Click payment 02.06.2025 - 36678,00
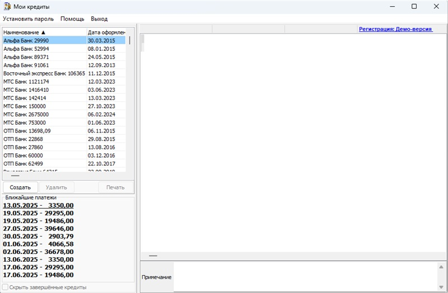This screenshot has width=448, height=293. click(38, 252)
